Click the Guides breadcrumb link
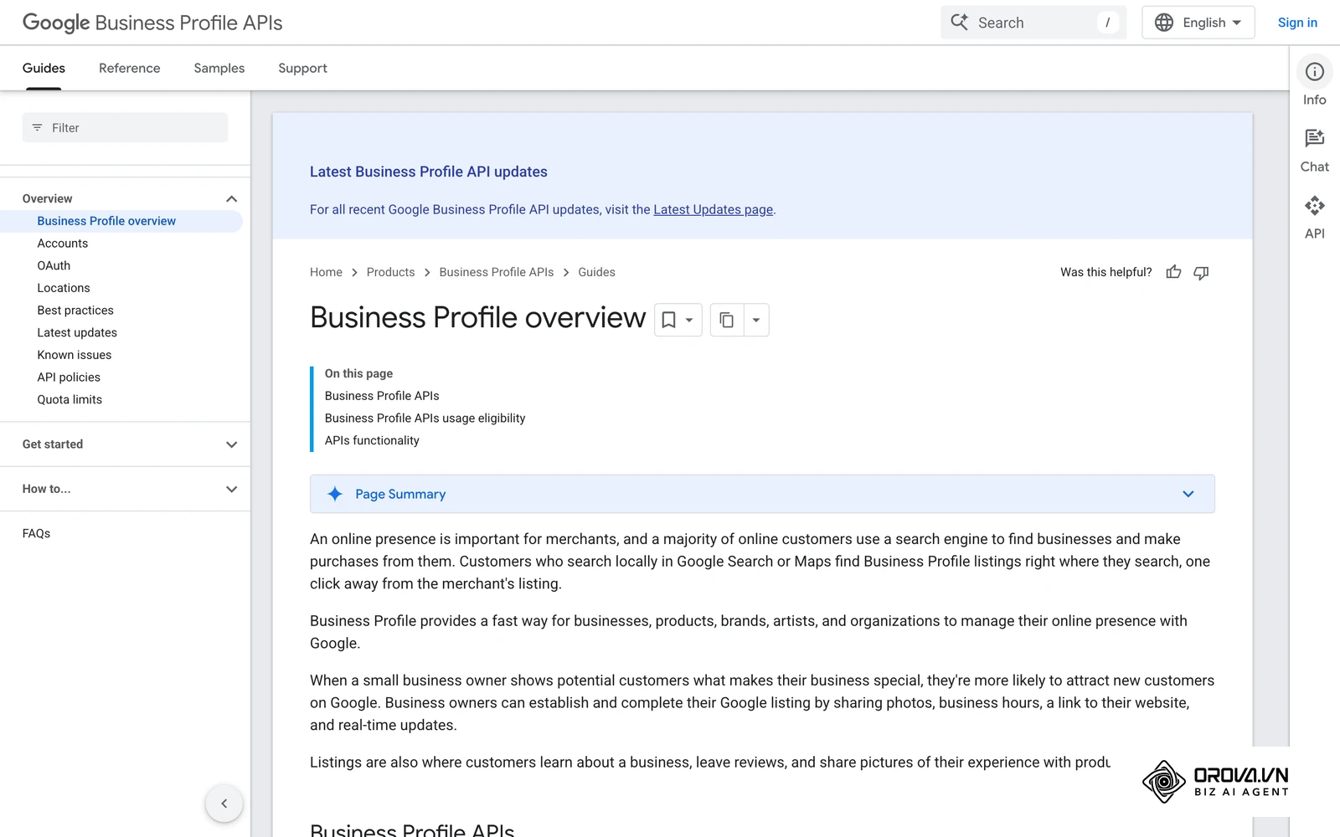Image resolution: width=1340 pixels, height=837 pixels. coord(596,272)
